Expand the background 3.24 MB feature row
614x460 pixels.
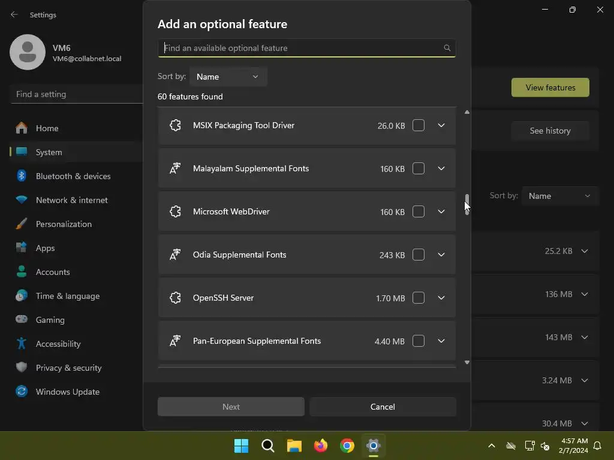pos(584,380)
